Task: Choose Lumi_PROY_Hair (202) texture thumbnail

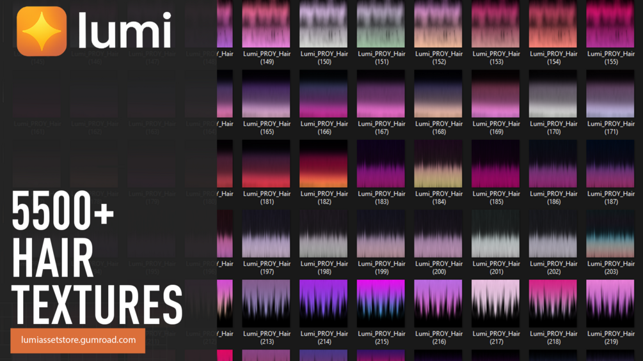Action: point(553,234)
